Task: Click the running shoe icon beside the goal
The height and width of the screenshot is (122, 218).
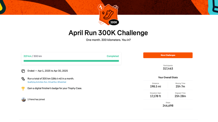Action: tap(23, 79)
